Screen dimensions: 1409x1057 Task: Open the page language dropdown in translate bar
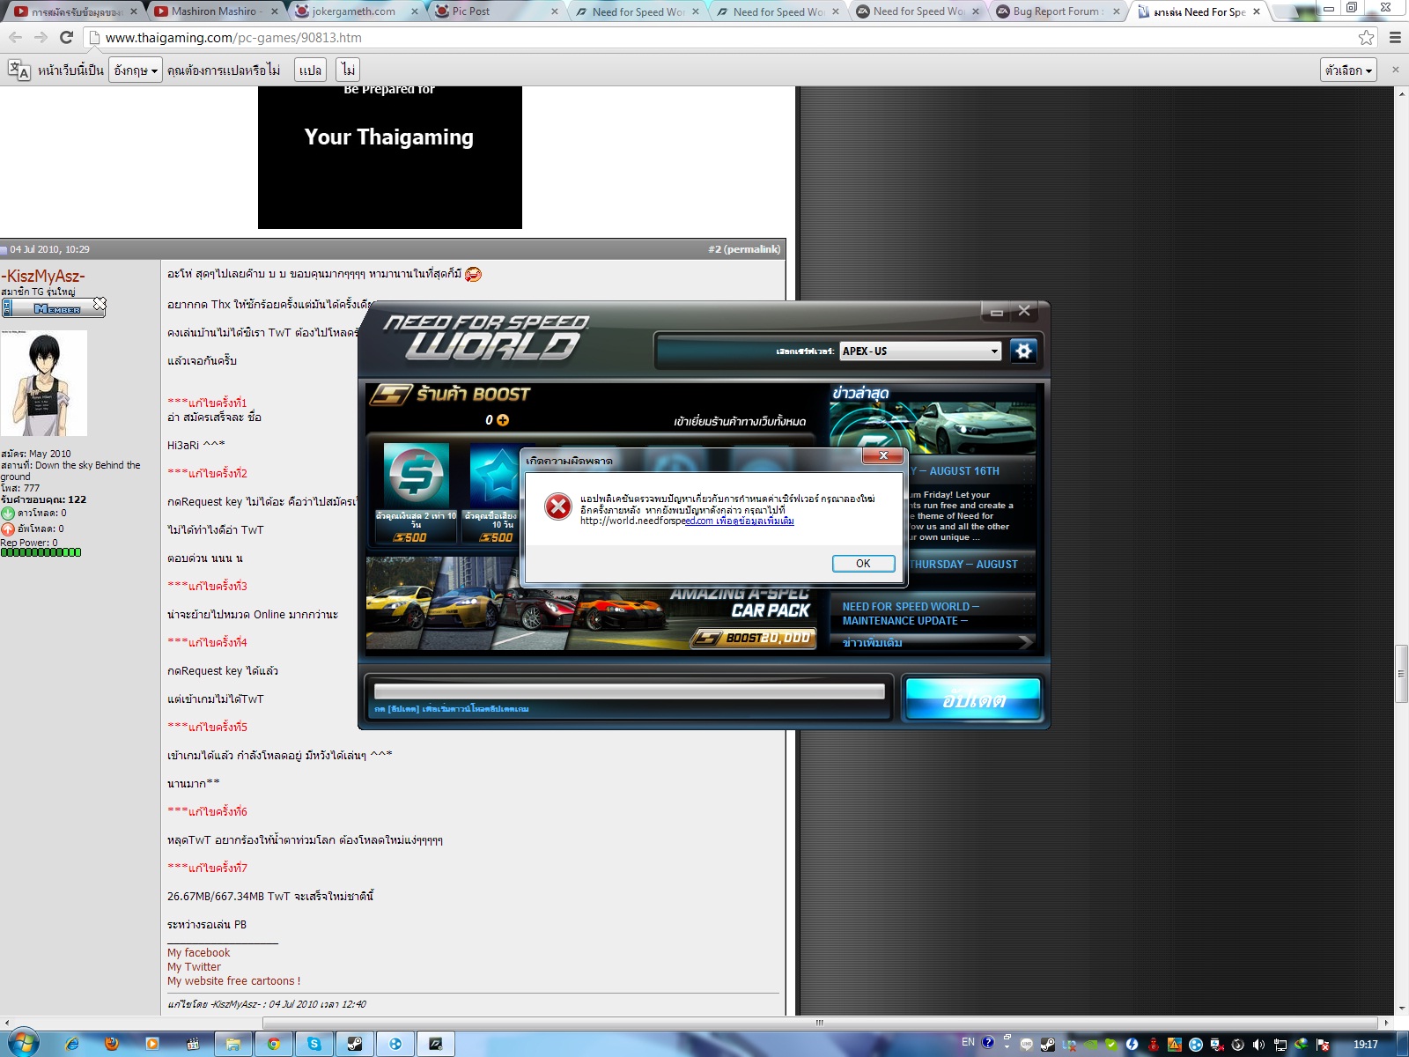click(136, 70)
